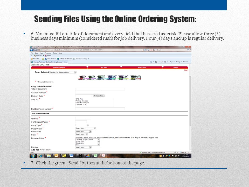Screen dimensions: 249x187
Task: Click the Print icon in command bar
Action: tap(165, 62)
